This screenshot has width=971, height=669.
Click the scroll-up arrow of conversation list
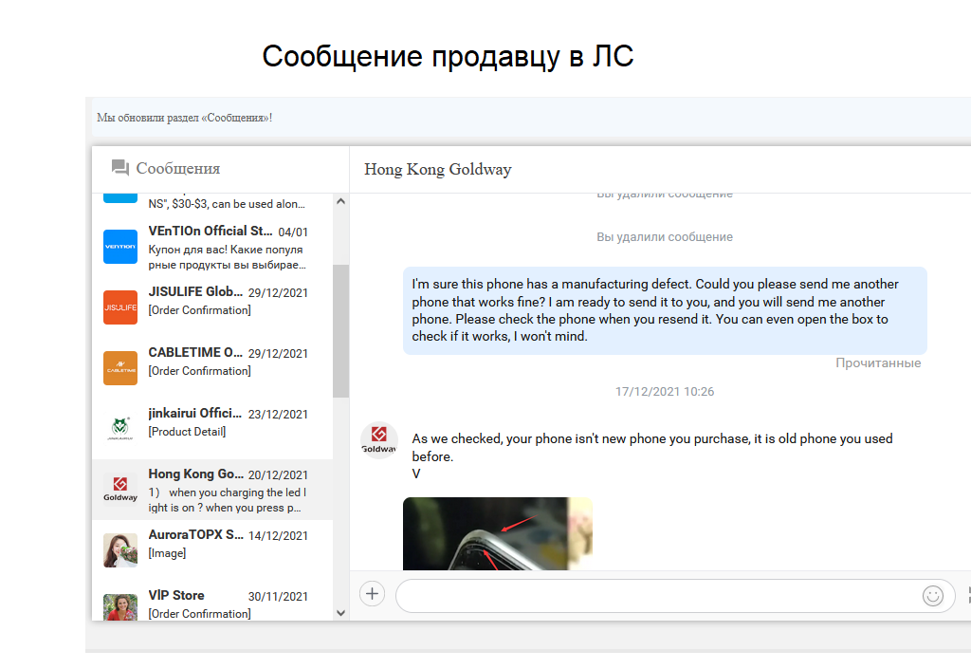340,201
